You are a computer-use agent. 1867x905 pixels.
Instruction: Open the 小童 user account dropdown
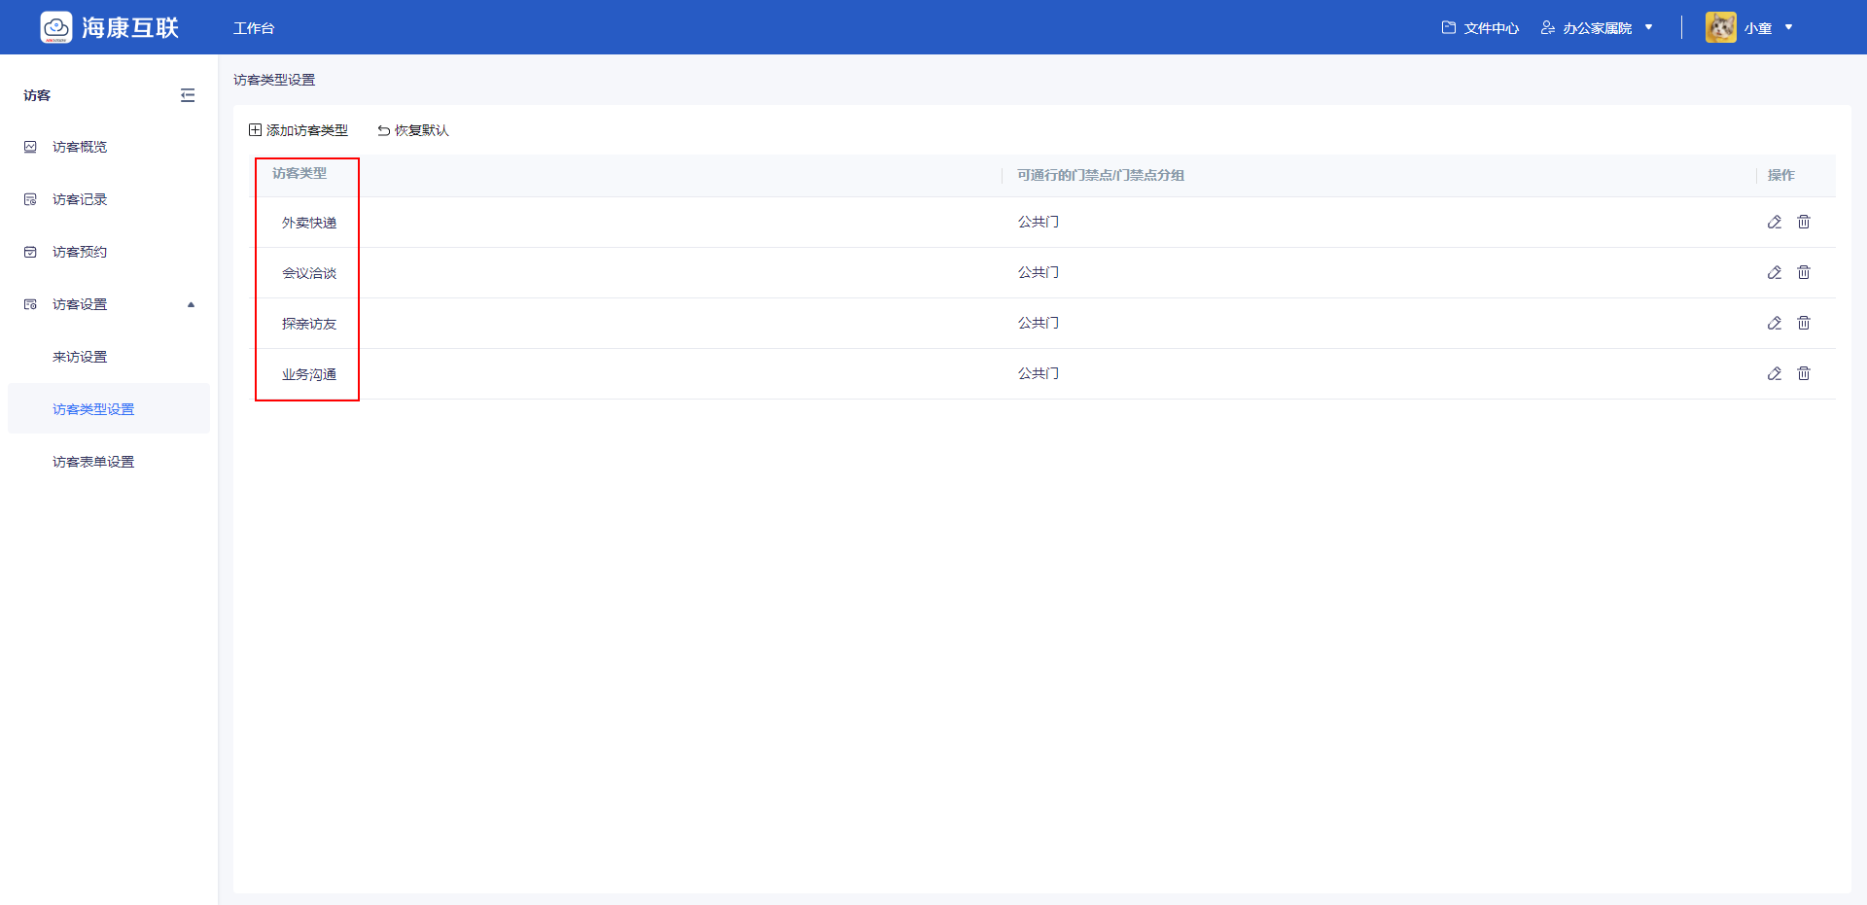pyautogui.click(x=1750, y=28)
